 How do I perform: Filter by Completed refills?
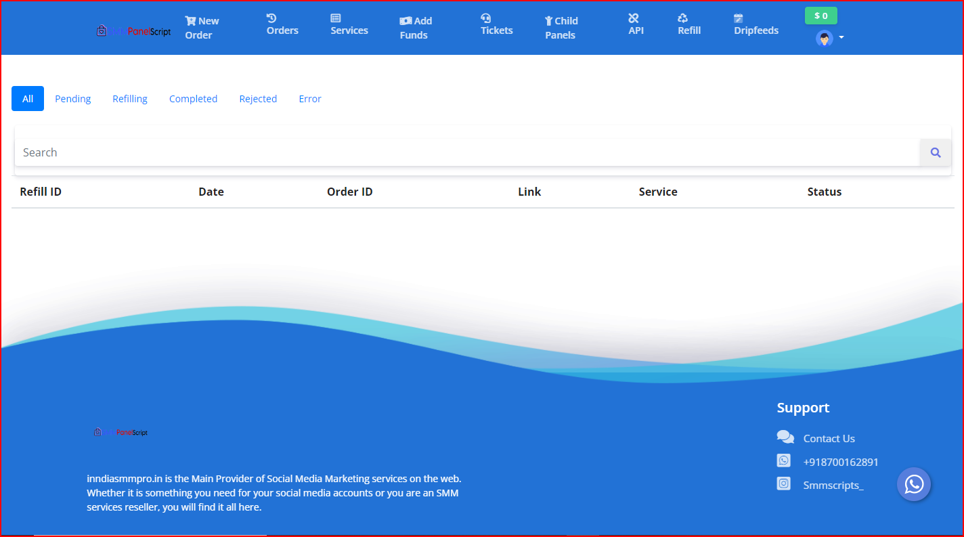(193, 99)
